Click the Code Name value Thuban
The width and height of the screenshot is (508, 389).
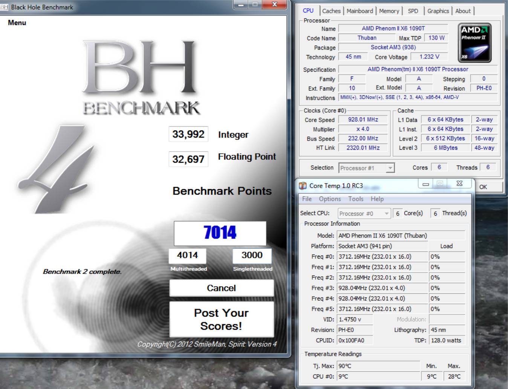pyautogui.click(x=367, y=38)
